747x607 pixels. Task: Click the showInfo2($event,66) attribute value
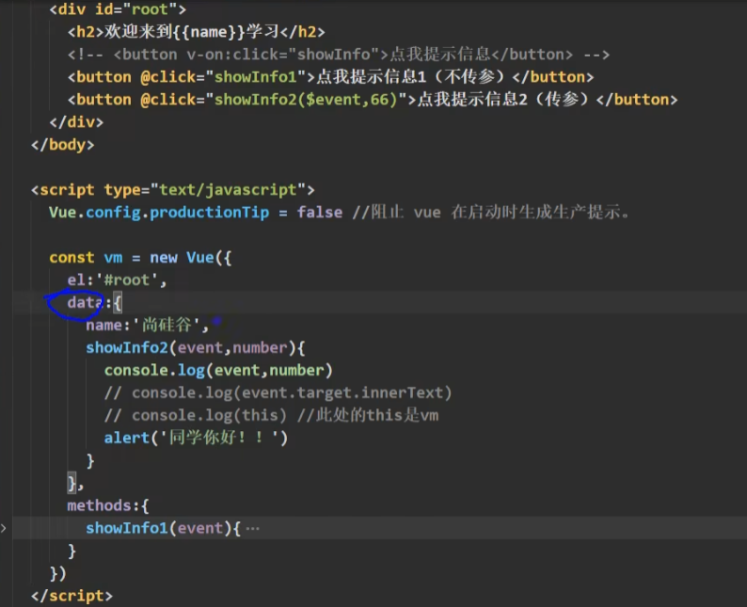click(x=311, y=100)
